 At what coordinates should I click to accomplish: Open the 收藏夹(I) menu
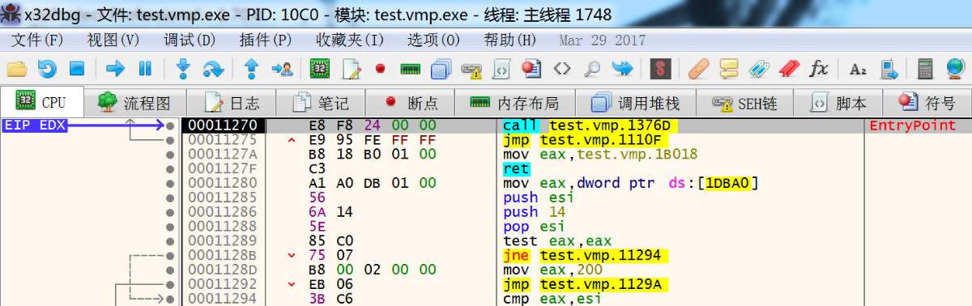[x=350, y=40]
